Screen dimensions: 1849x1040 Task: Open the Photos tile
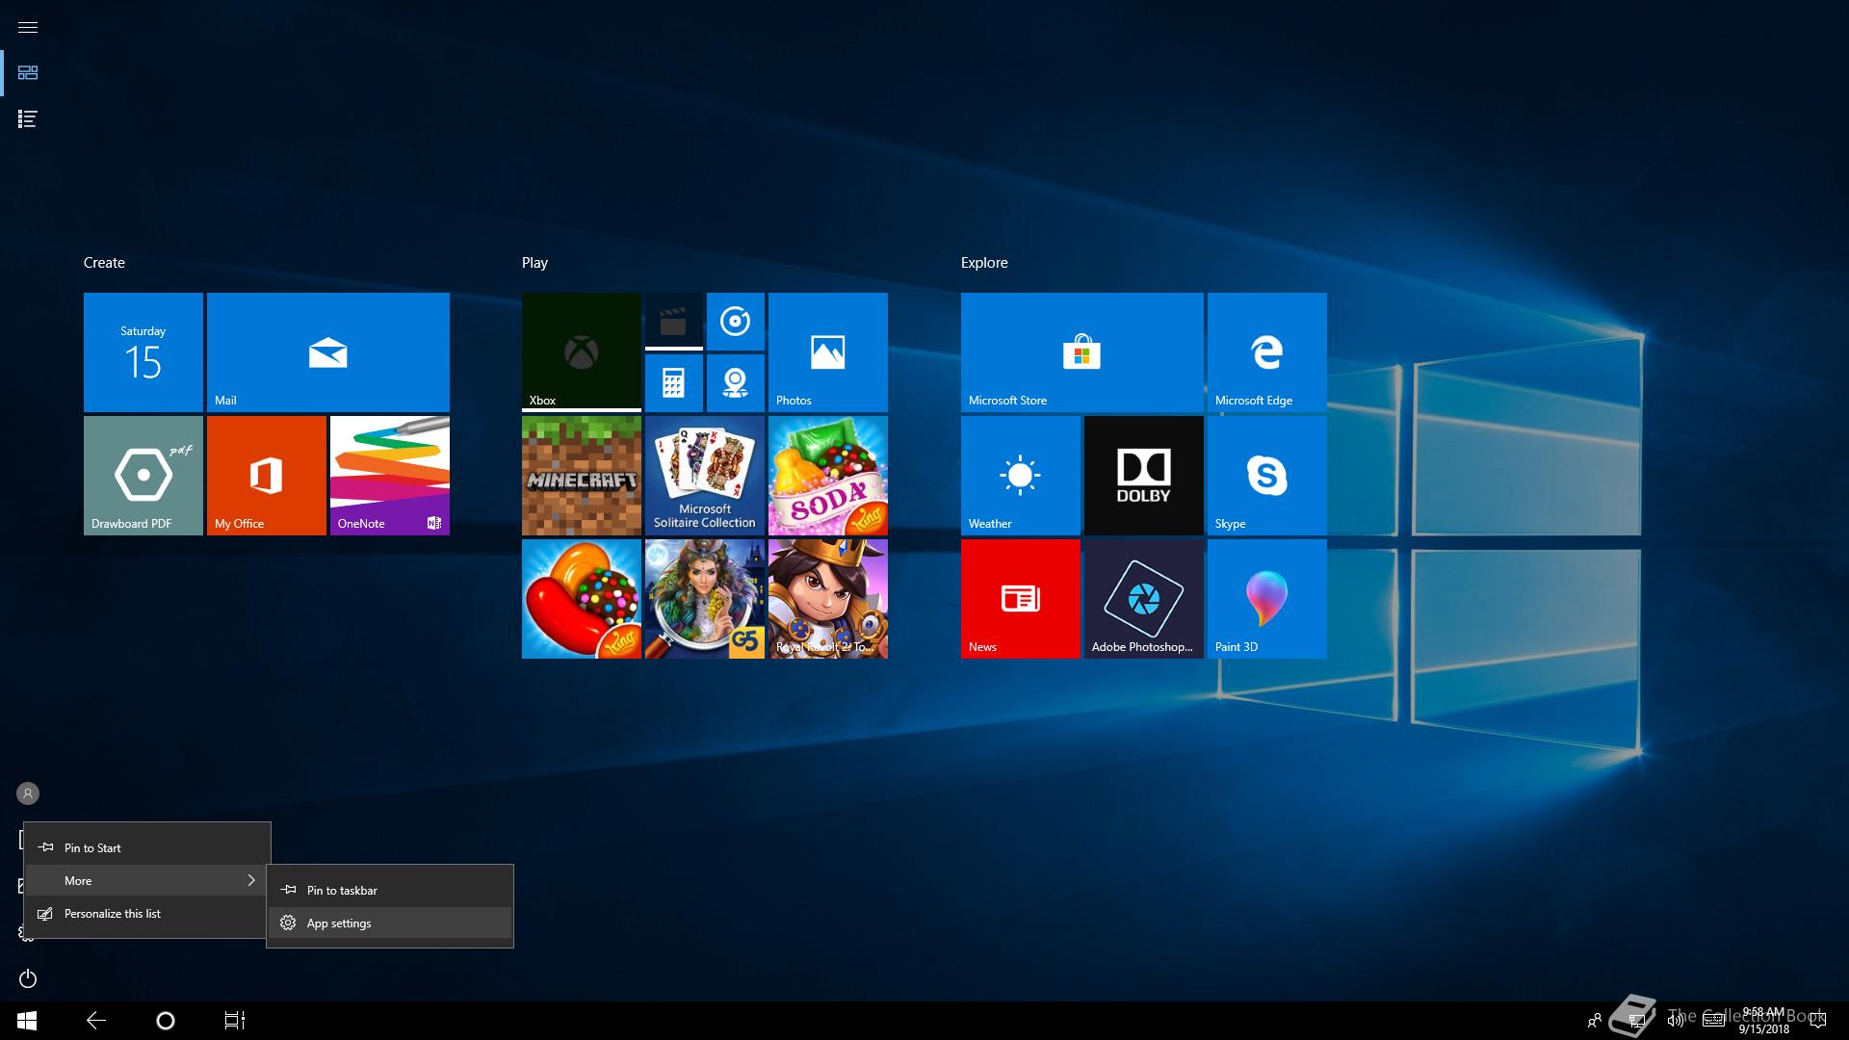828,352
